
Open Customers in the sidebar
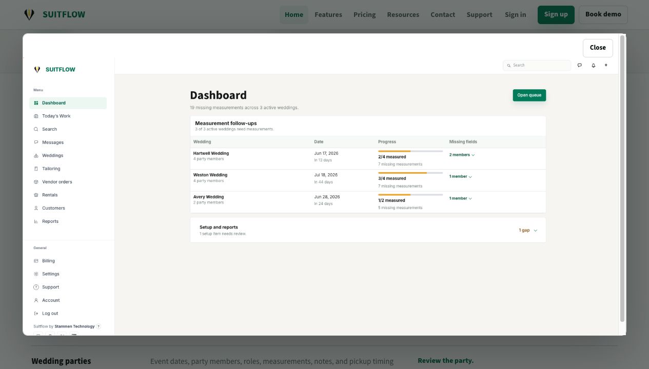click(68, 208)
